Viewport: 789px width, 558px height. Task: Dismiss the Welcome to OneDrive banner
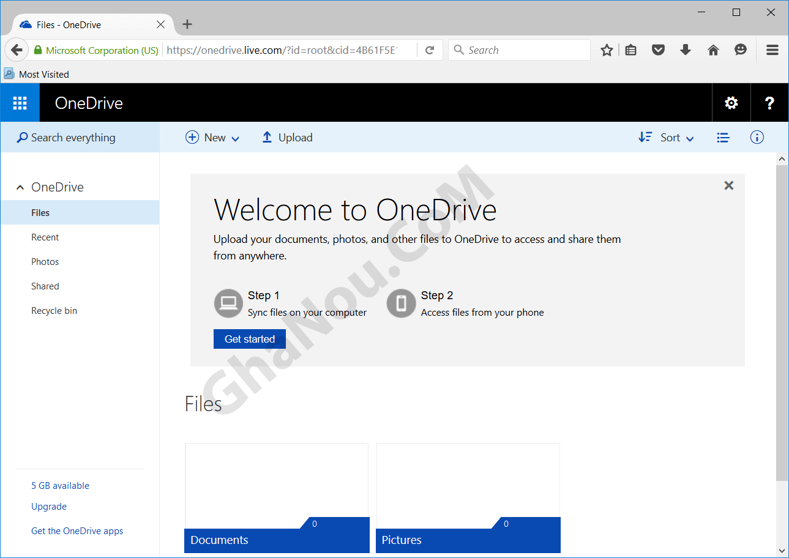[728, 185]
